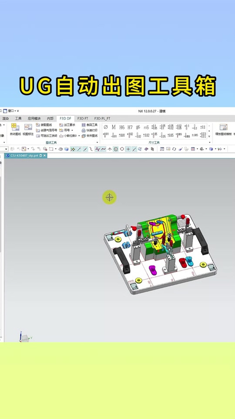Open the rendering style cube dropdown arrow

(215, 149)
